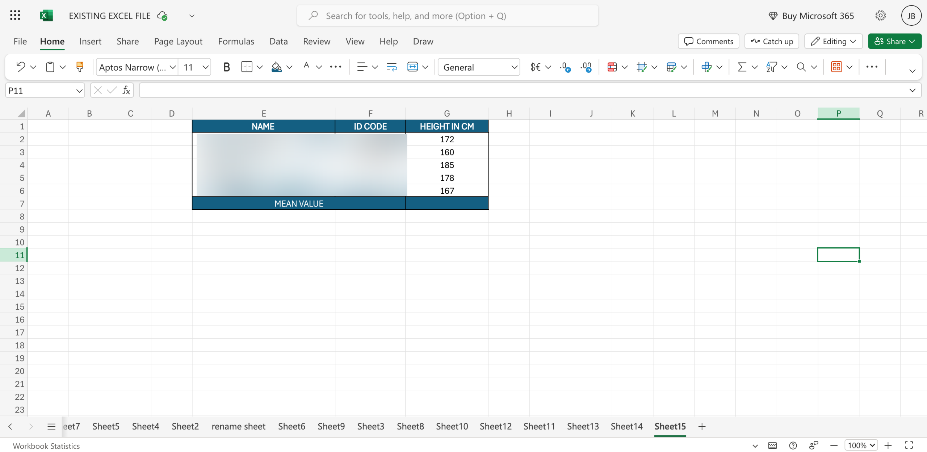Click the Insert Function fx icon
Viewport: 927px width, 452px height.
click(126, 90)
